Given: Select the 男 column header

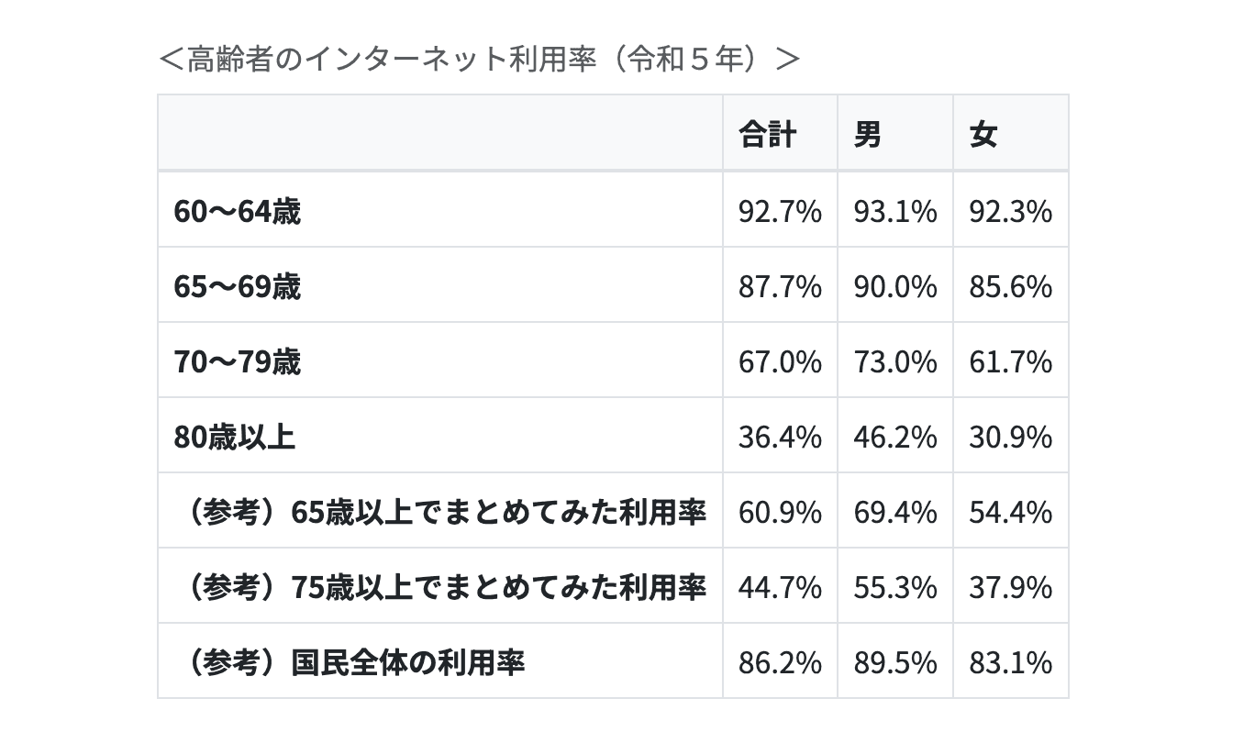Looking at the screenshot, I should 867,135.
